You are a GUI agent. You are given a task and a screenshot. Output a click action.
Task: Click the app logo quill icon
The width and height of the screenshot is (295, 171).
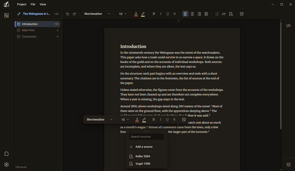pyautogui.click(x=6, y=4)
